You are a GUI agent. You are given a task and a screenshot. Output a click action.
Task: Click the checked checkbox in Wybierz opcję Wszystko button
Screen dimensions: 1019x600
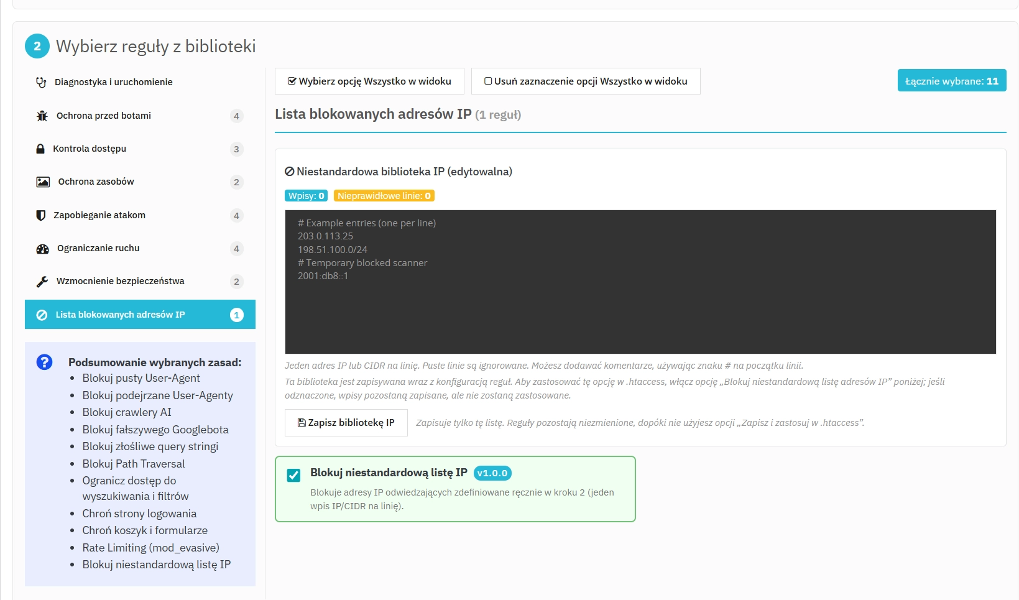coord(292,80)
